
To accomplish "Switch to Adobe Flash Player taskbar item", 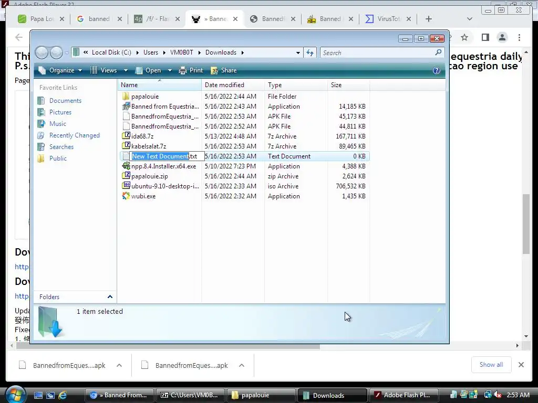I will point(404,395).
